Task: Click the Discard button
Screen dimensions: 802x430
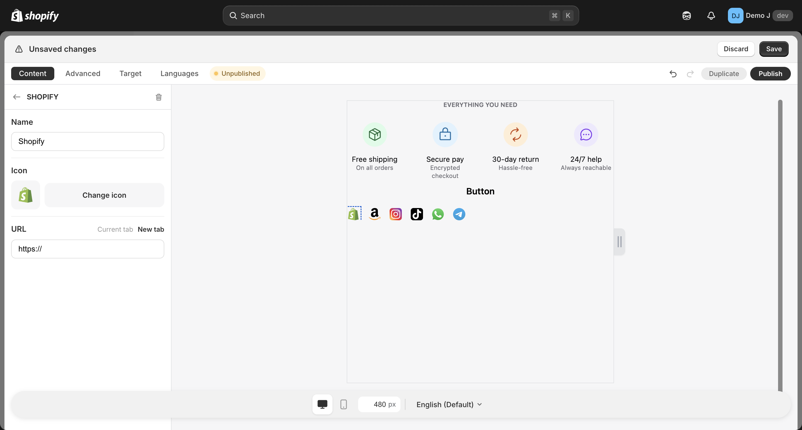Action: tap(736, 49)
